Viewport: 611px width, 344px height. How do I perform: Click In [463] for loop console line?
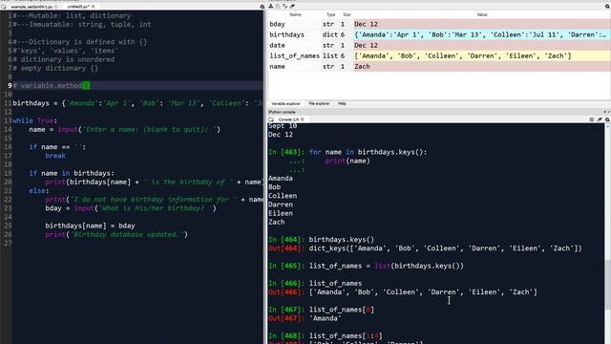[x=348, y=152]
